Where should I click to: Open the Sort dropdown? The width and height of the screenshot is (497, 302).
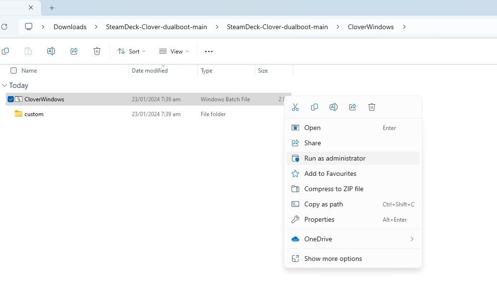click(131, 52)
